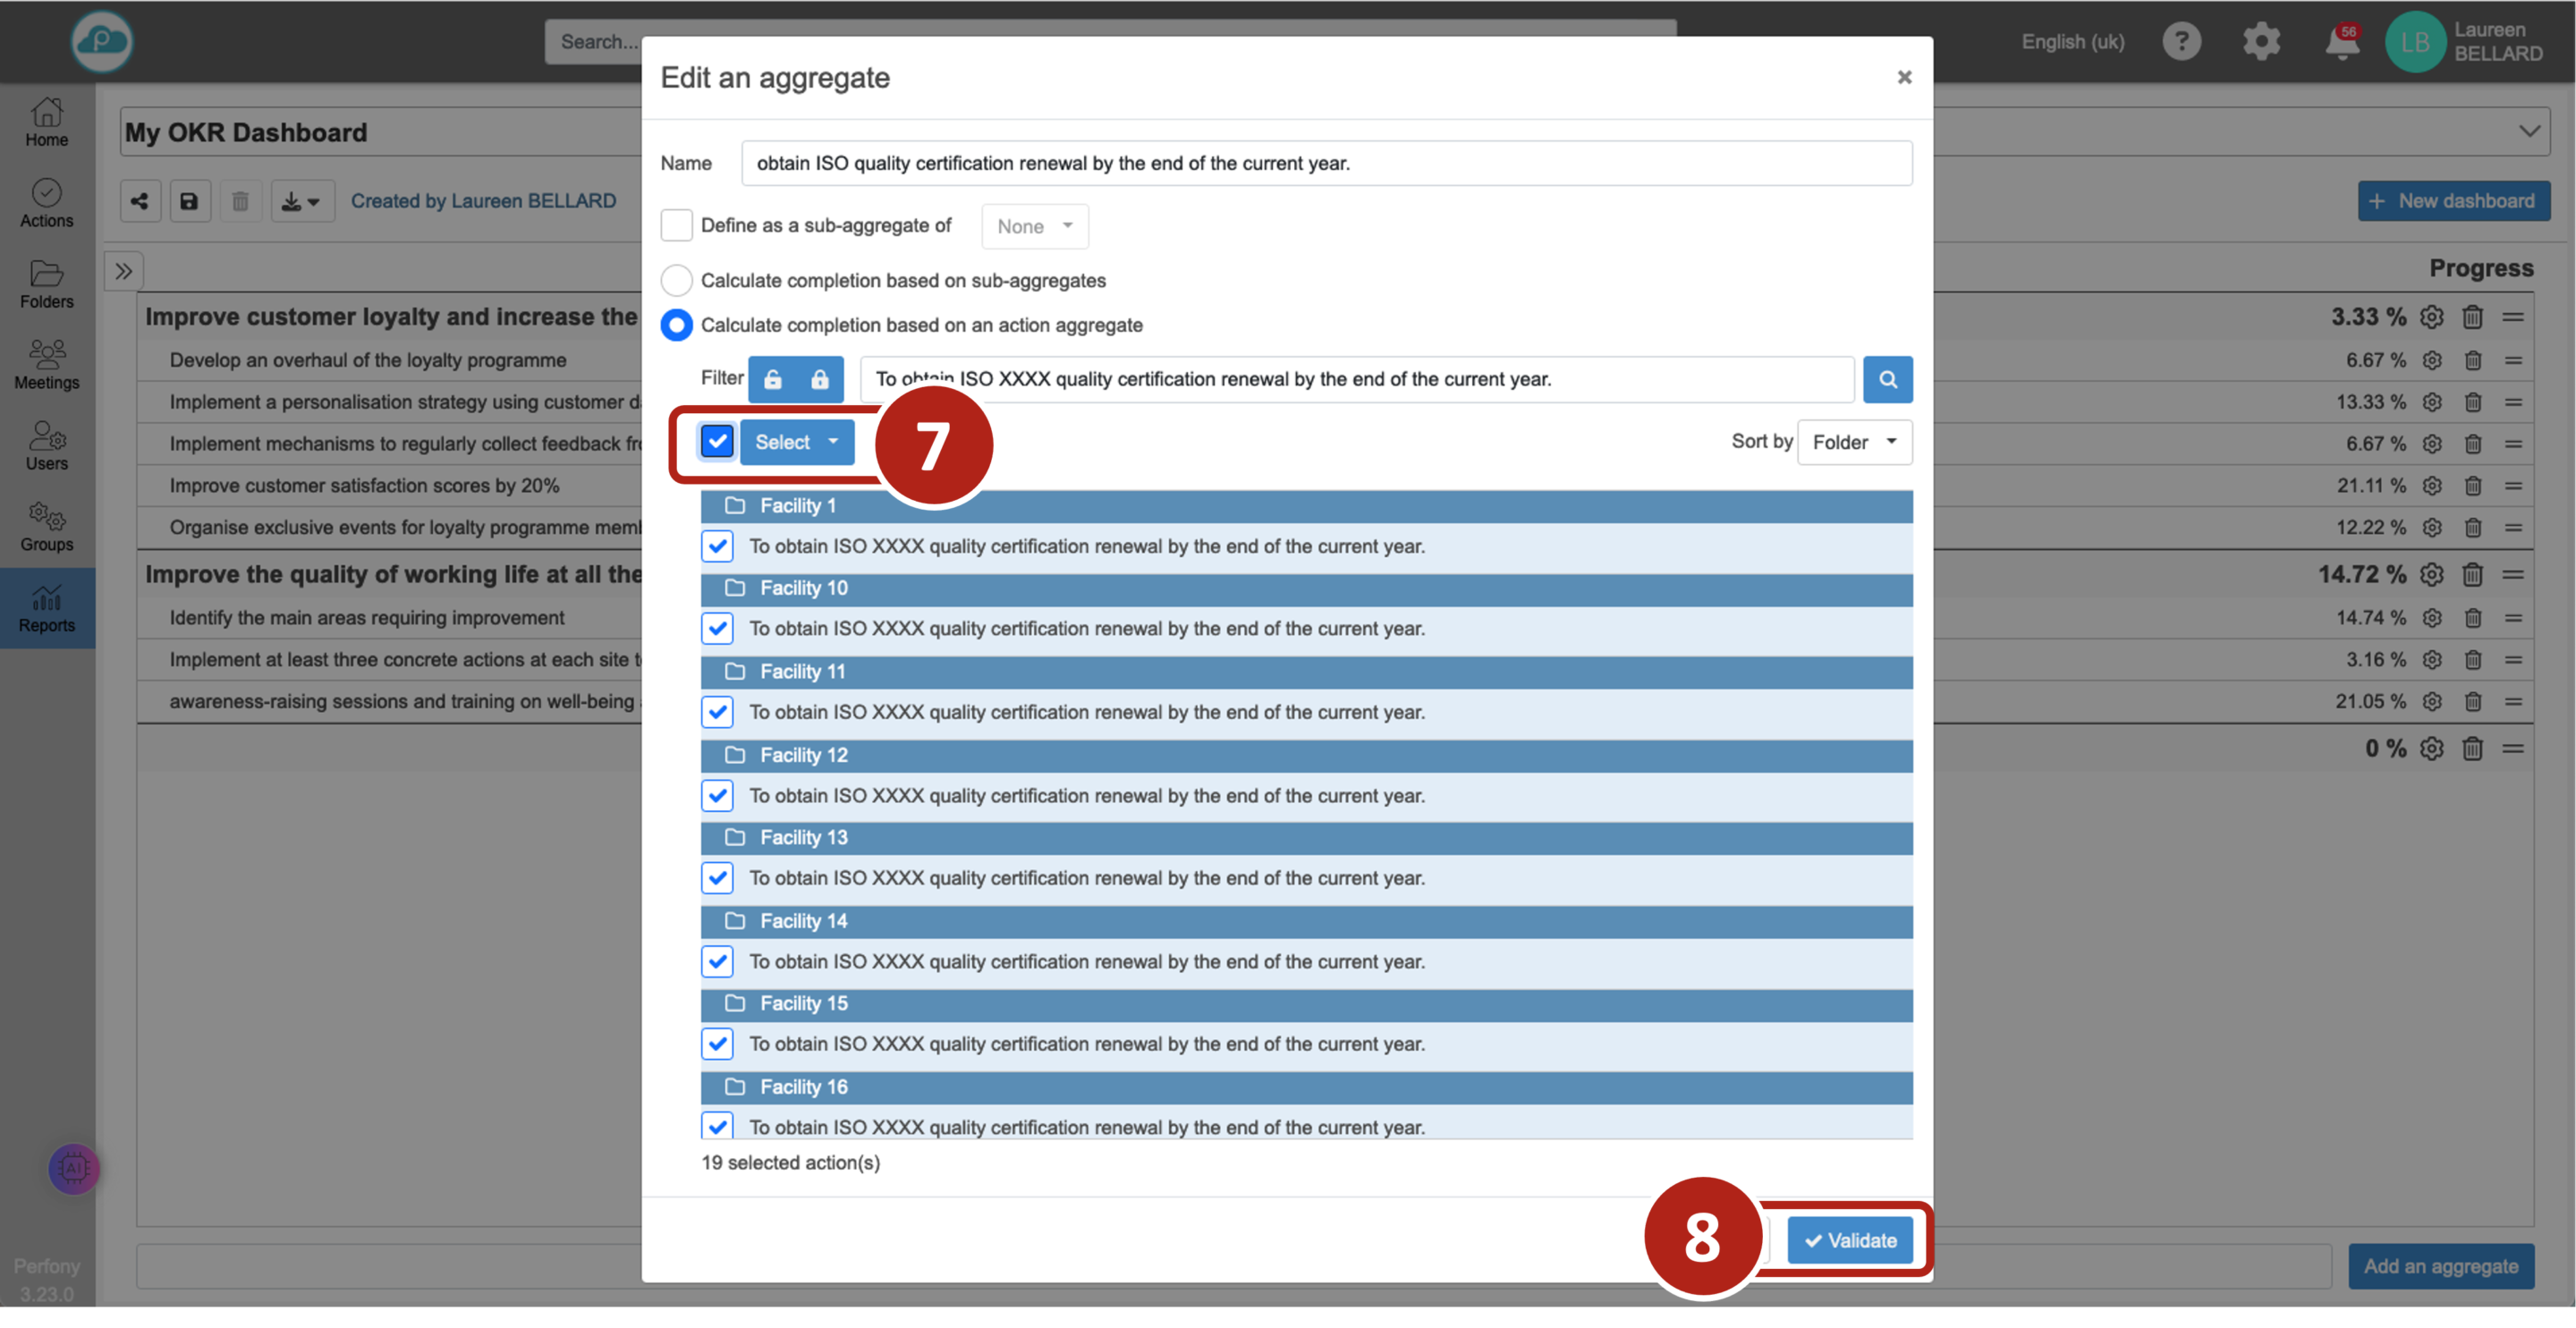The image size is (2576, 1328).
Task: Open the Select dropdown button
Action: 797,442
